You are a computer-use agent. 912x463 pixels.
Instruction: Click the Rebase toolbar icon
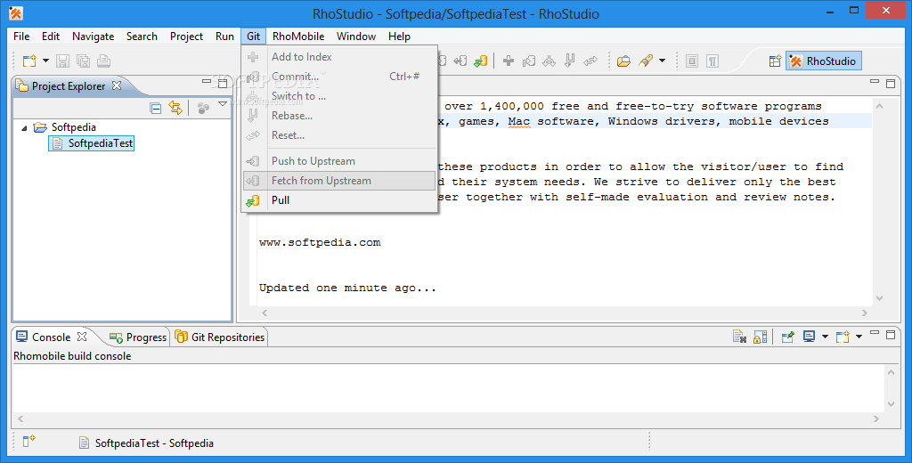(570, 61)
